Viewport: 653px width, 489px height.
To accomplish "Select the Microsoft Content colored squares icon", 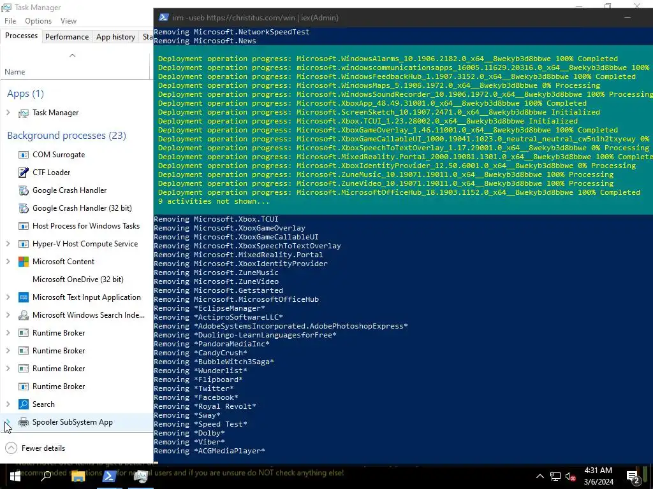I will pyautogui.click(x=24, y=262).
